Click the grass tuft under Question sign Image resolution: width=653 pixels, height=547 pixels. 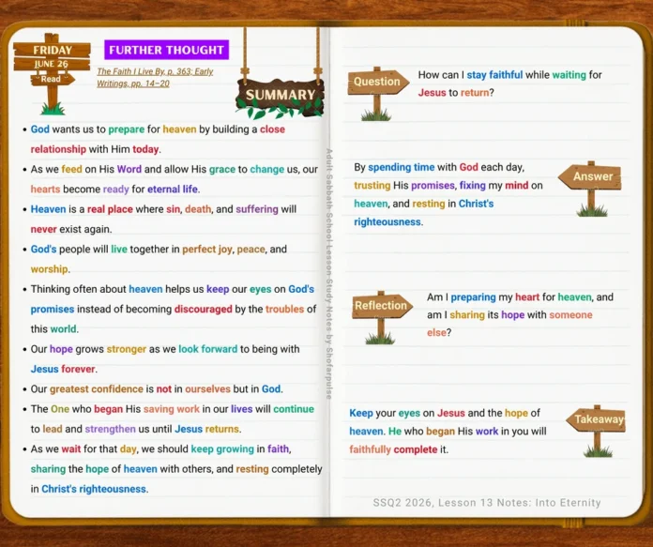pyautogui.click(x=376, y=115)
